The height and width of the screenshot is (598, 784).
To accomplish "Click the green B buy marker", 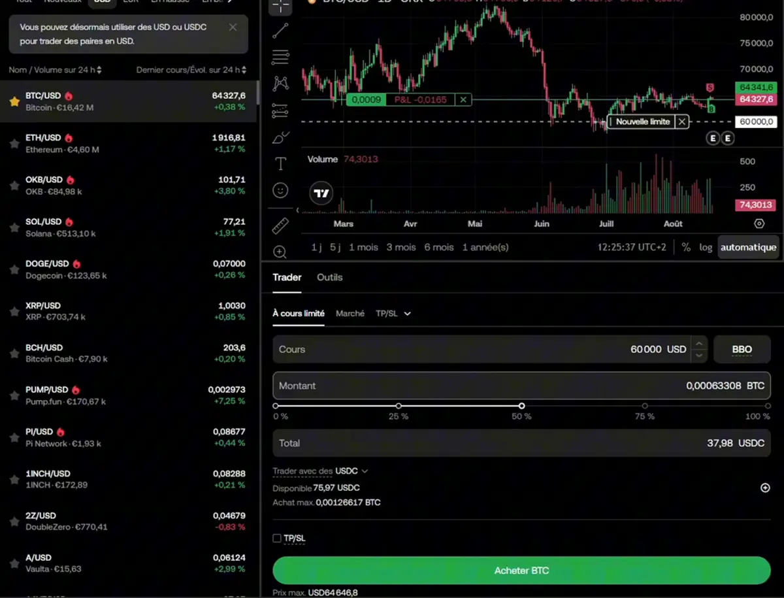I will pos(711,108).
